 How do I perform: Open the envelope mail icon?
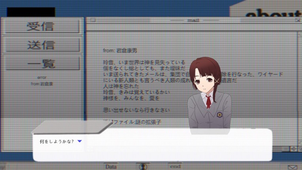point(293,167)
